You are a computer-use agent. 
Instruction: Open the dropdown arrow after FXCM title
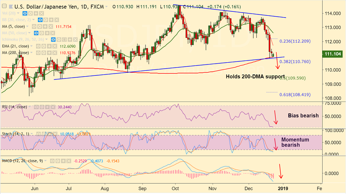[x=106, y=7]
